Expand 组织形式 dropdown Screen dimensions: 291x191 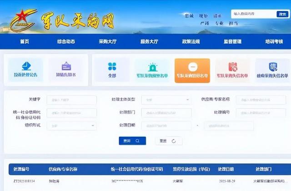[x=72, y=126]
